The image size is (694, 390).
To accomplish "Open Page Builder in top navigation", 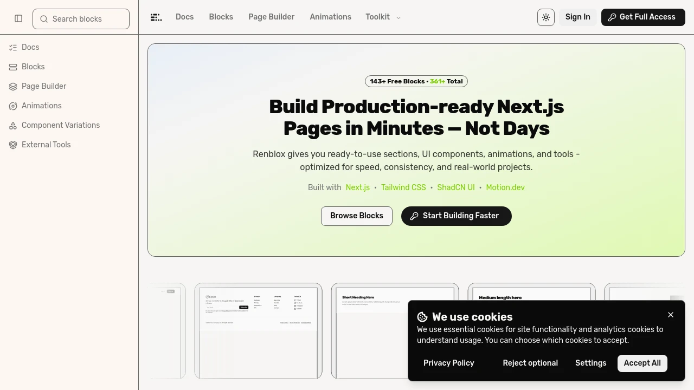I will pyautogui.click(x=272, y=17).
